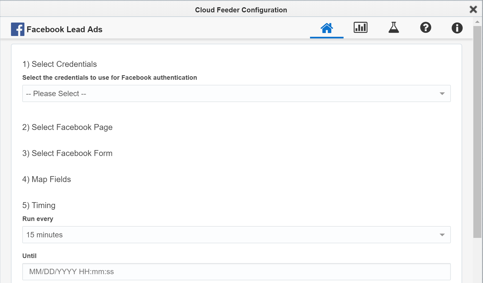Click the Until date input field
This screenshot has width=483, height=283.
[236, 271]
